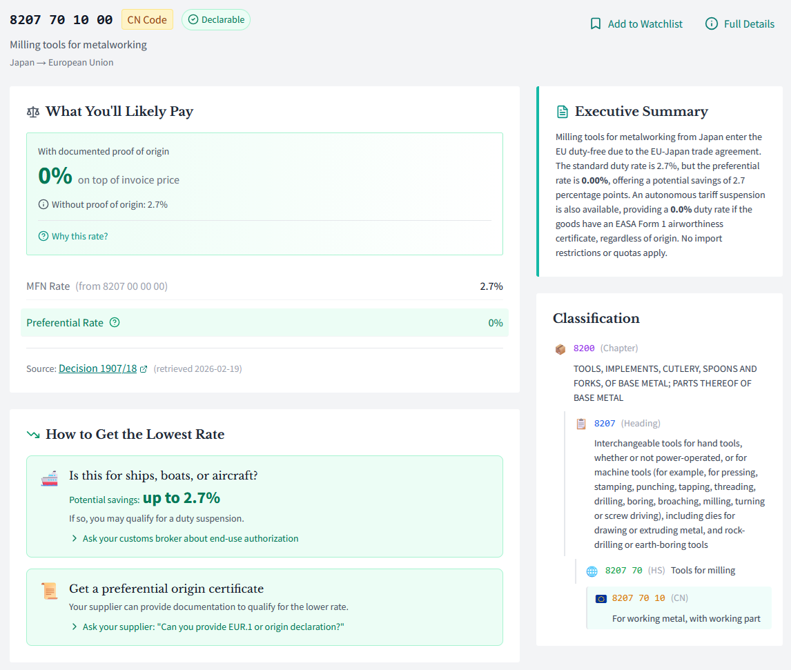This screenshot has height=670, width=791.
Task: Click the scroll certificate icon
Action: coord(49,591)
